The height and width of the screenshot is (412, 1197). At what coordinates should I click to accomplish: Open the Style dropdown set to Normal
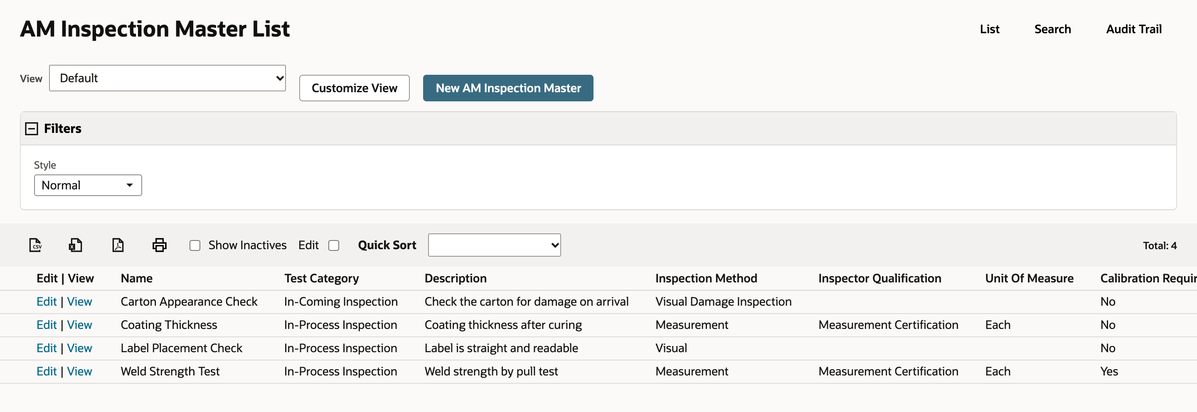pyautogui.click(x=88, y=185)
